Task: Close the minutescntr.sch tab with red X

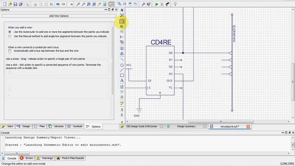Action: pyautogui.click(x=248, y=126)
